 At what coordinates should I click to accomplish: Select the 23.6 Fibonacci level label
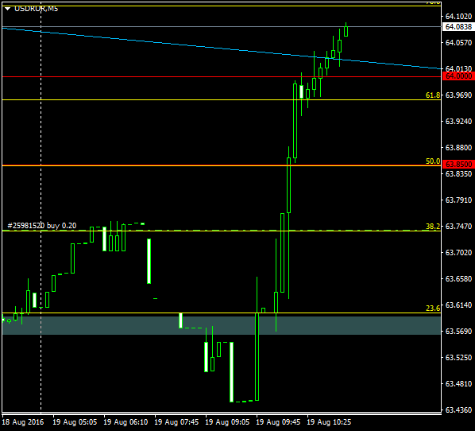click(x=433, y=309)
